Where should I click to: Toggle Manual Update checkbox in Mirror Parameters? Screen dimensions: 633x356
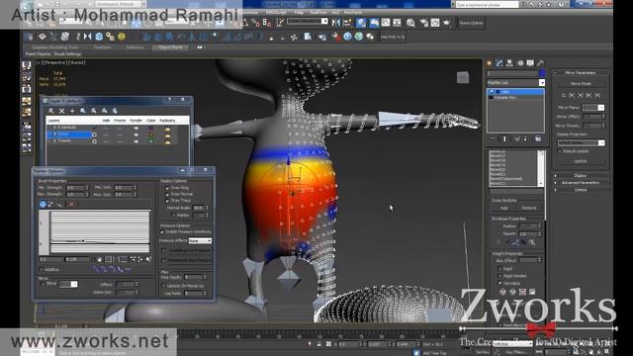pyautogui.click(x=560, y=151)
